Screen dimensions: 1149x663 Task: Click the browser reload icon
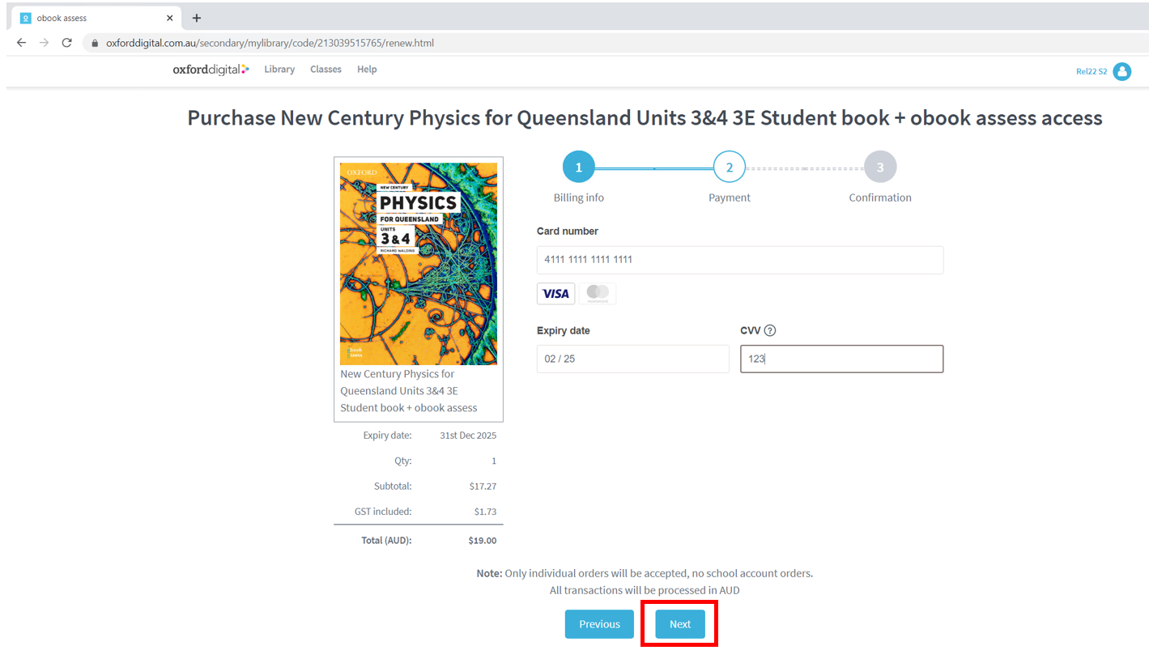[67, 42]
